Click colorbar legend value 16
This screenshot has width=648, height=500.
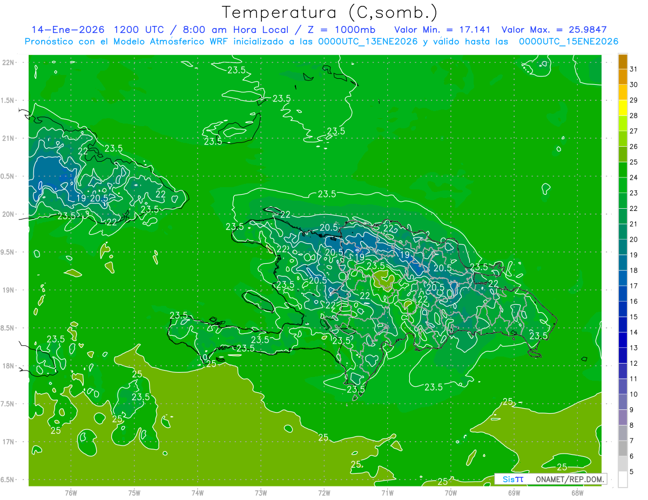tap(634, 302)
